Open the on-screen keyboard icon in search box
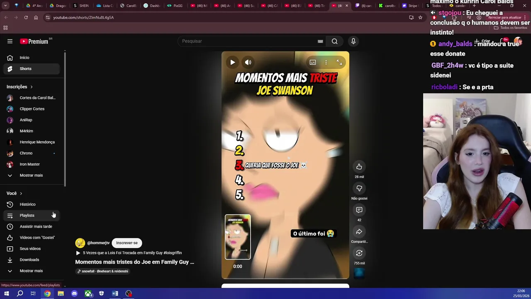The image size is (531, 299). point(320,41)
